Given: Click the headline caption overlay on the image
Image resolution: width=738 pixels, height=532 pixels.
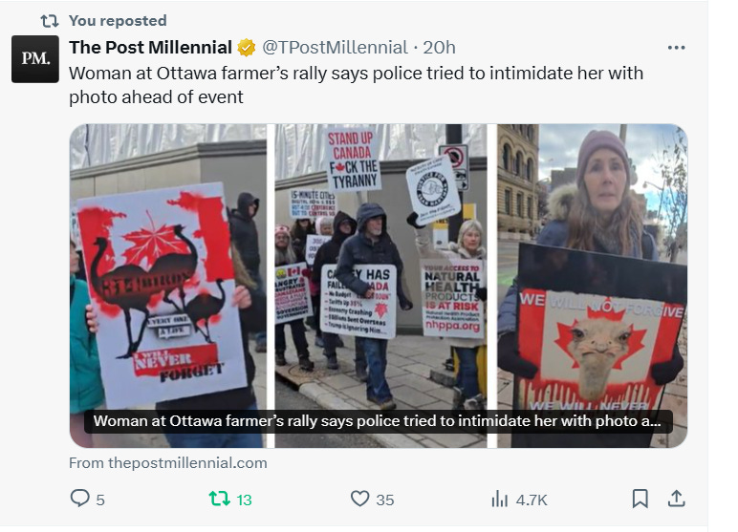Looking at the screenshot, I should click(x=378, y=421).
